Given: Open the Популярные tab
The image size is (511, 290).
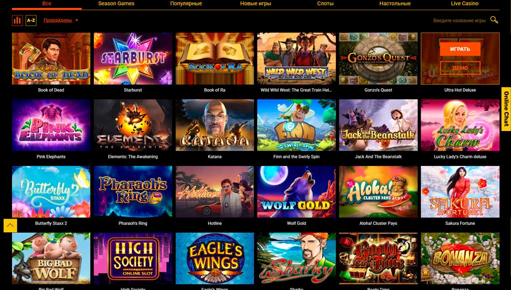Looking at the screenshot, I should [x=186, y=3].
